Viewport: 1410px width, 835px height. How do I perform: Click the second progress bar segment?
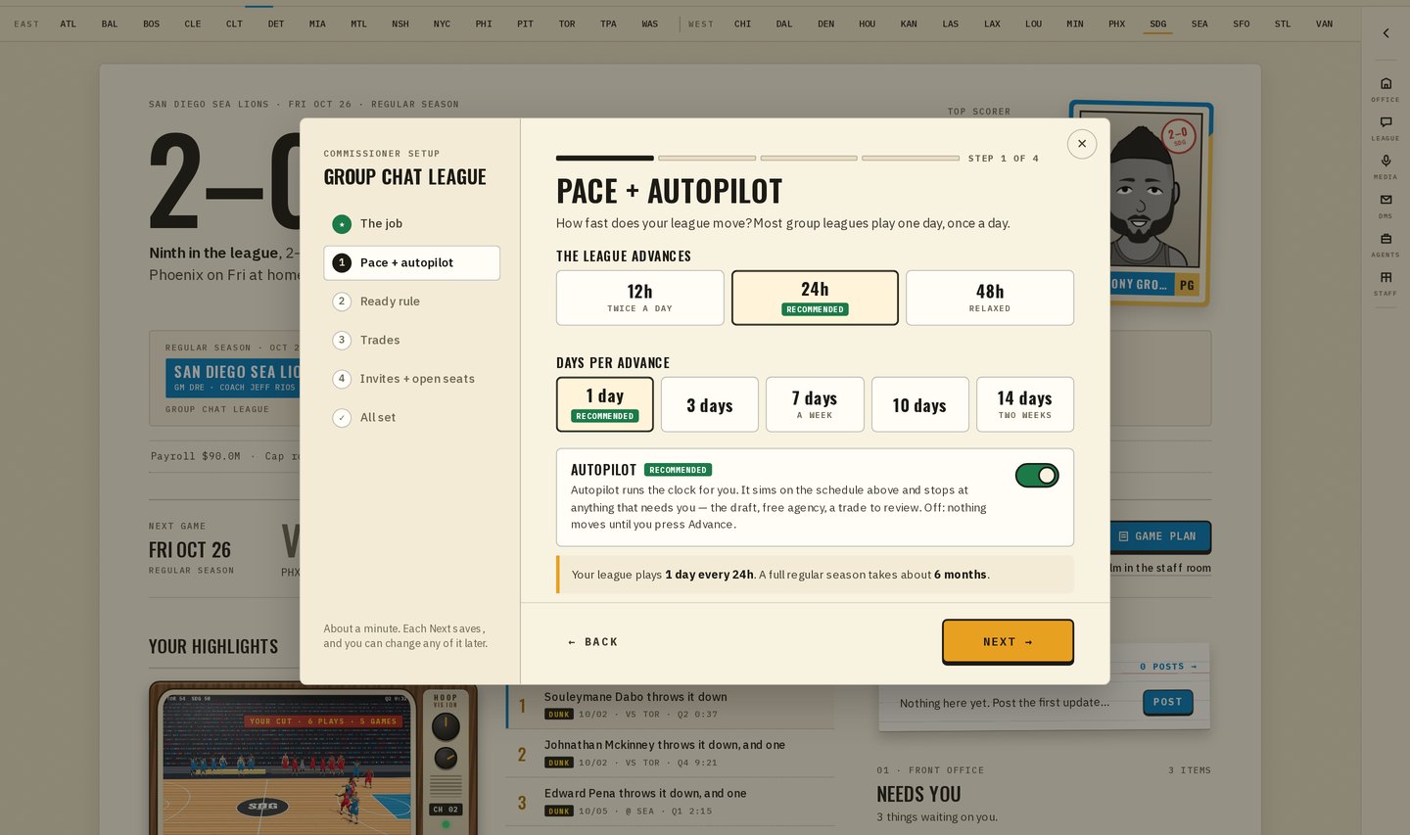pyautogui.click(x=707, y=158)
